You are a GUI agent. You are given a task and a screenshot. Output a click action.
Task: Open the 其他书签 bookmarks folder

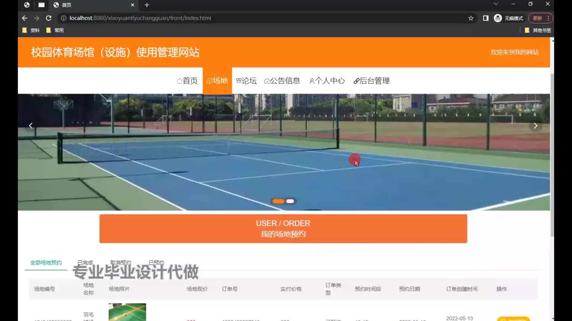pyautogui.click(x=538, y=30)
